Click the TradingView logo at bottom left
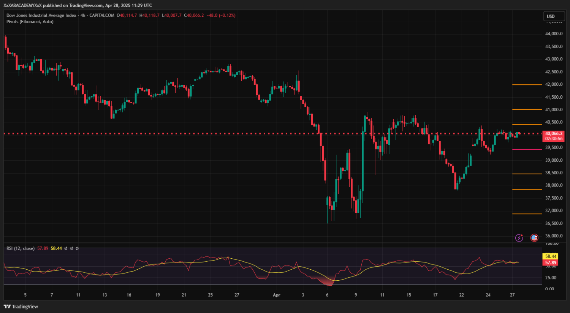 (21, 307)
